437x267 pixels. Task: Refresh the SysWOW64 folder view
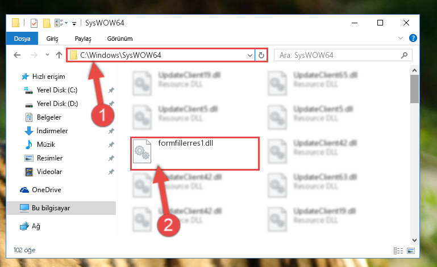261,55
